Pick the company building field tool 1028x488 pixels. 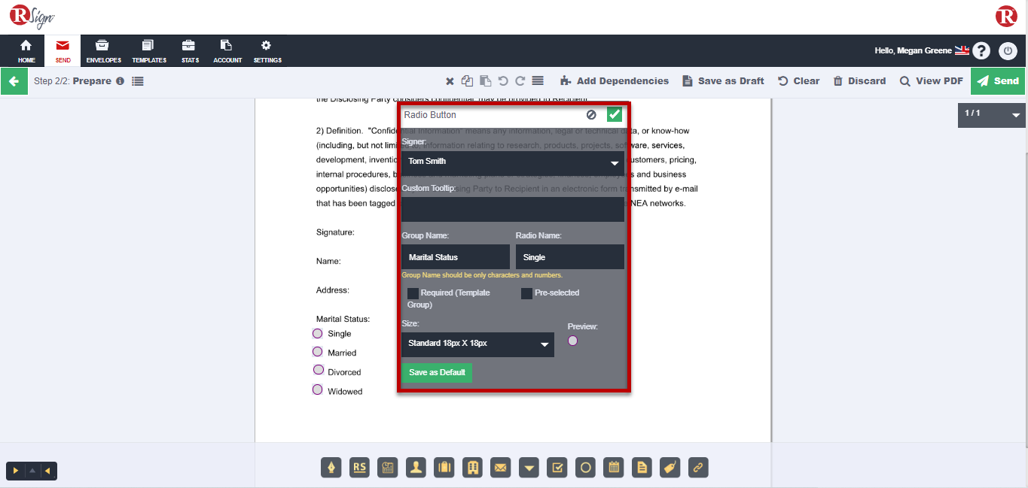tap(473, 468)
